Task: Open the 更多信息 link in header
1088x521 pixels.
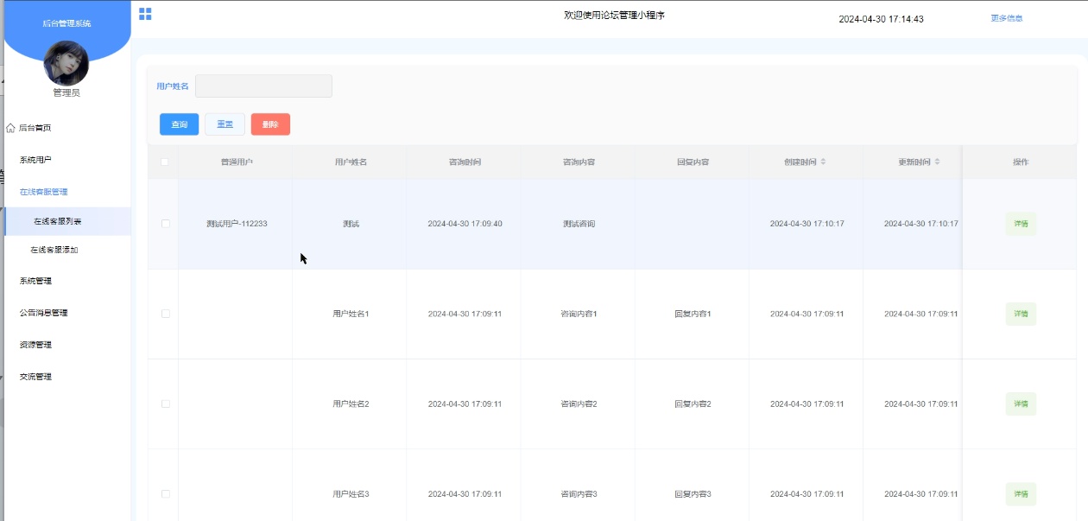Action: click(1007, 18)
